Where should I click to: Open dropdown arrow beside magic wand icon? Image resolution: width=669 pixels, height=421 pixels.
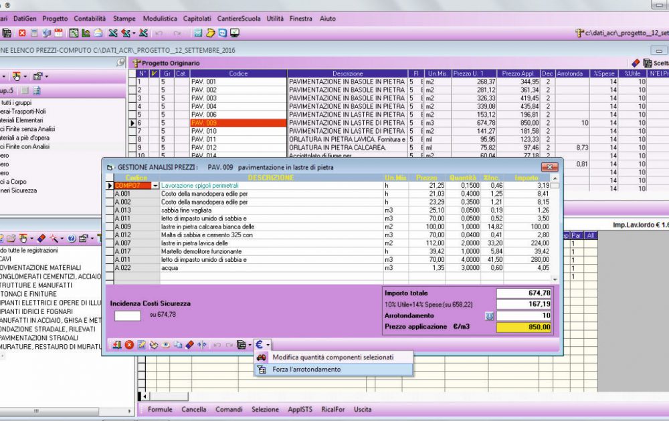62,239
